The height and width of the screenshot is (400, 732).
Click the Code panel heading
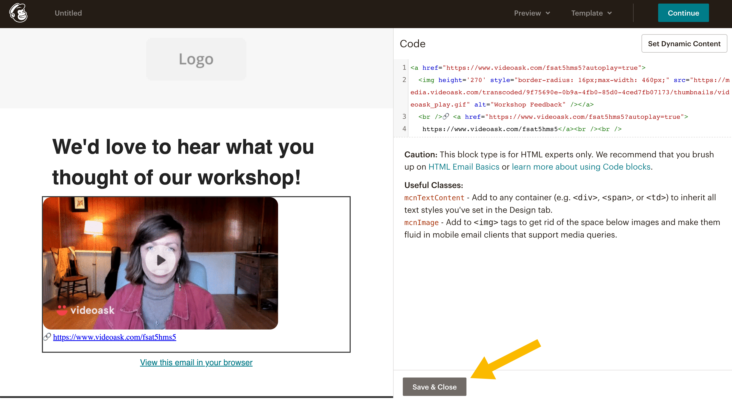click(413, 44)
